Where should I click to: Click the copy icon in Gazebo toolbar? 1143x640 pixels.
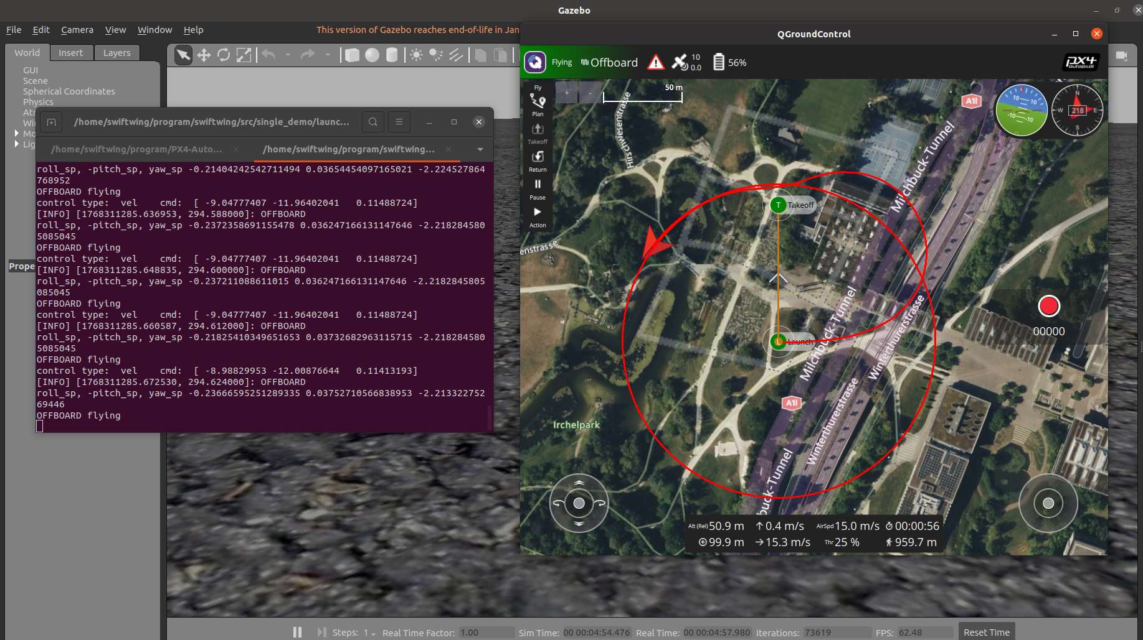coord(480,55)
